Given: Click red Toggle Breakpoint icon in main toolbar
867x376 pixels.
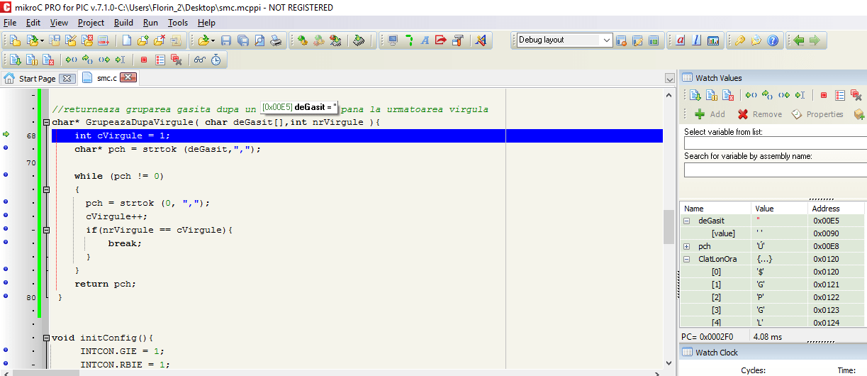Looking at the screenshot, I should point(144,60).
